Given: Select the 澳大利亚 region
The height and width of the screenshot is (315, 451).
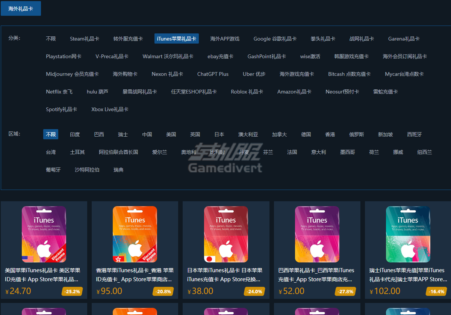Looking at the screenshot, I should pos(248,134).
